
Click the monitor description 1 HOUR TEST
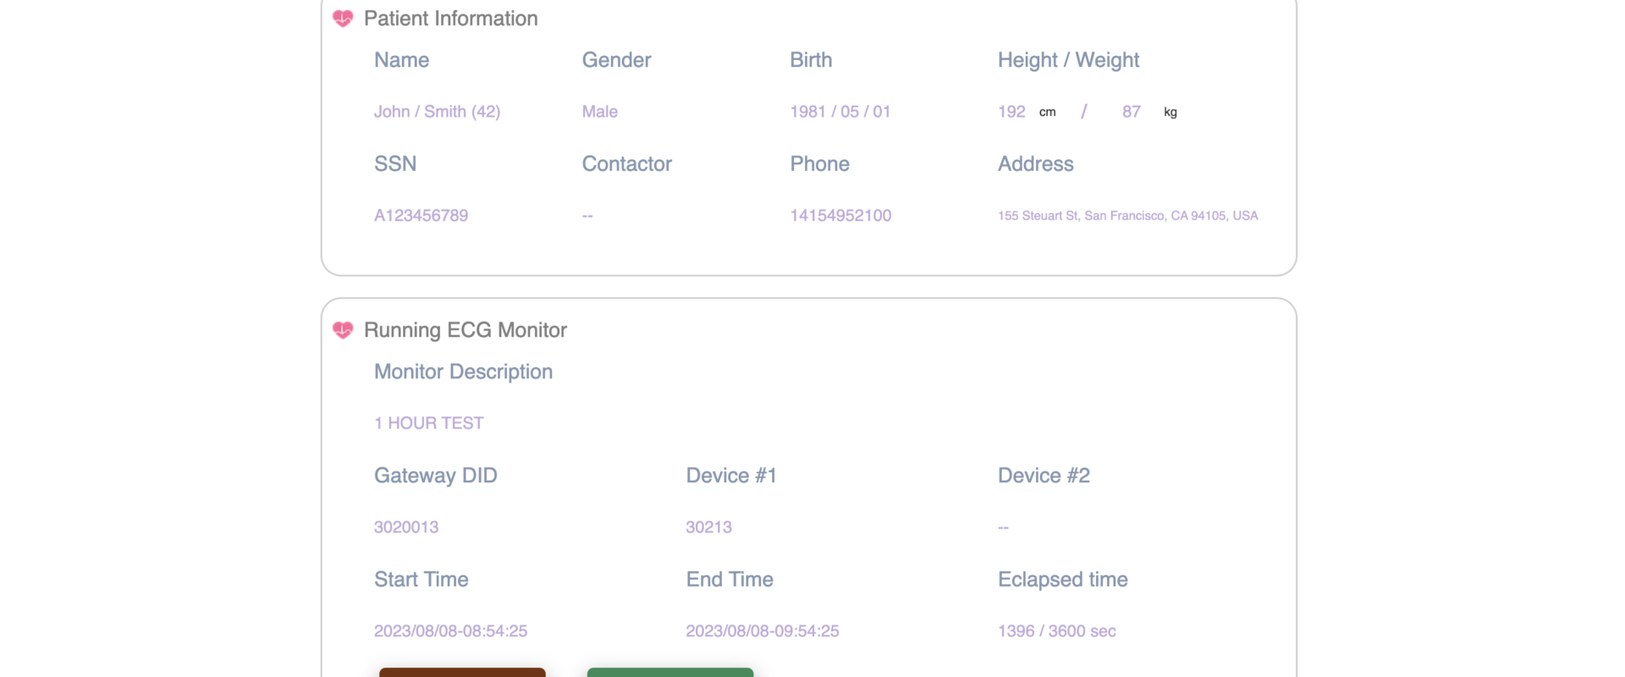click(x=429, y=423)
